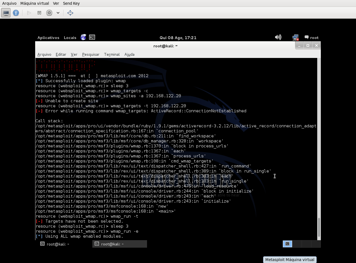The height and width of the screenshot is (263, 356).
Task: Open the terminal's Editar menu
Action: (61, 54)
